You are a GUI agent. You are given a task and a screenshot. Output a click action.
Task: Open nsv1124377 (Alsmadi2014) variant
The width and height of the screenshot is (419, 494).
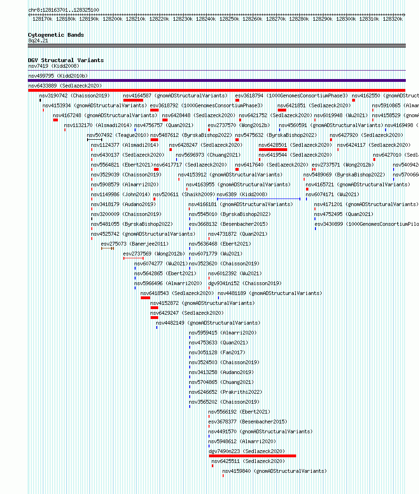click(x=125, y=145)
